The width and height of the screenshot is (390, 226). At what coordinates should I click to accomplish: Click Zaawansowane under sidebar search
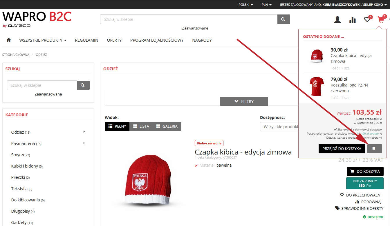tap(48, 94)
